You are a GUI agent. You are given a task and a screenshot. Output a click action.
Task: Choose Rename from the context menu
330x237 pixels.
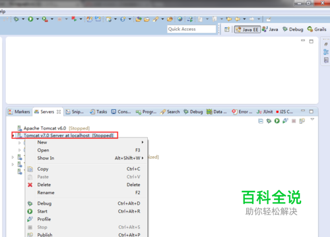click(x=86, y=193)
